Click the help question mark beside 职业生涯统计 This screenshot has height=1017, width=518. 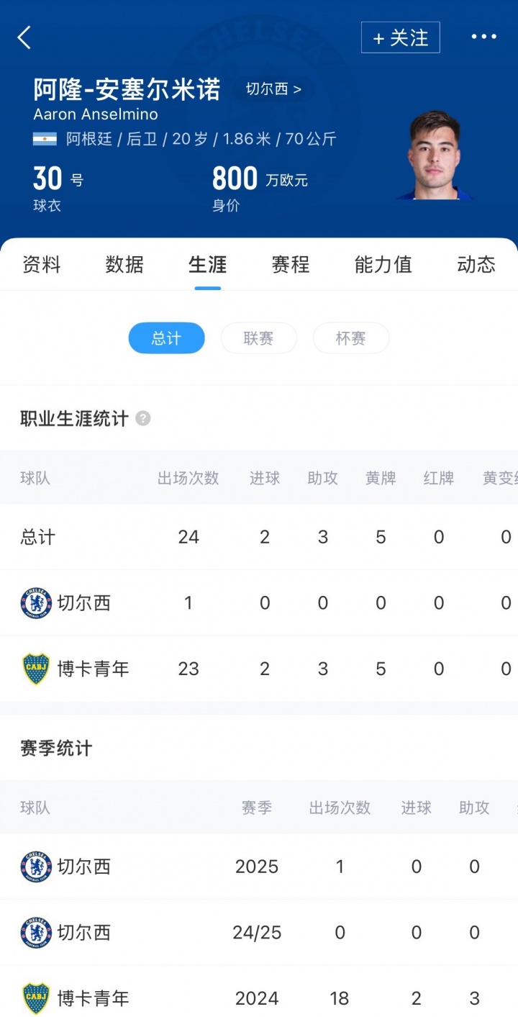(x=143, y=418)
